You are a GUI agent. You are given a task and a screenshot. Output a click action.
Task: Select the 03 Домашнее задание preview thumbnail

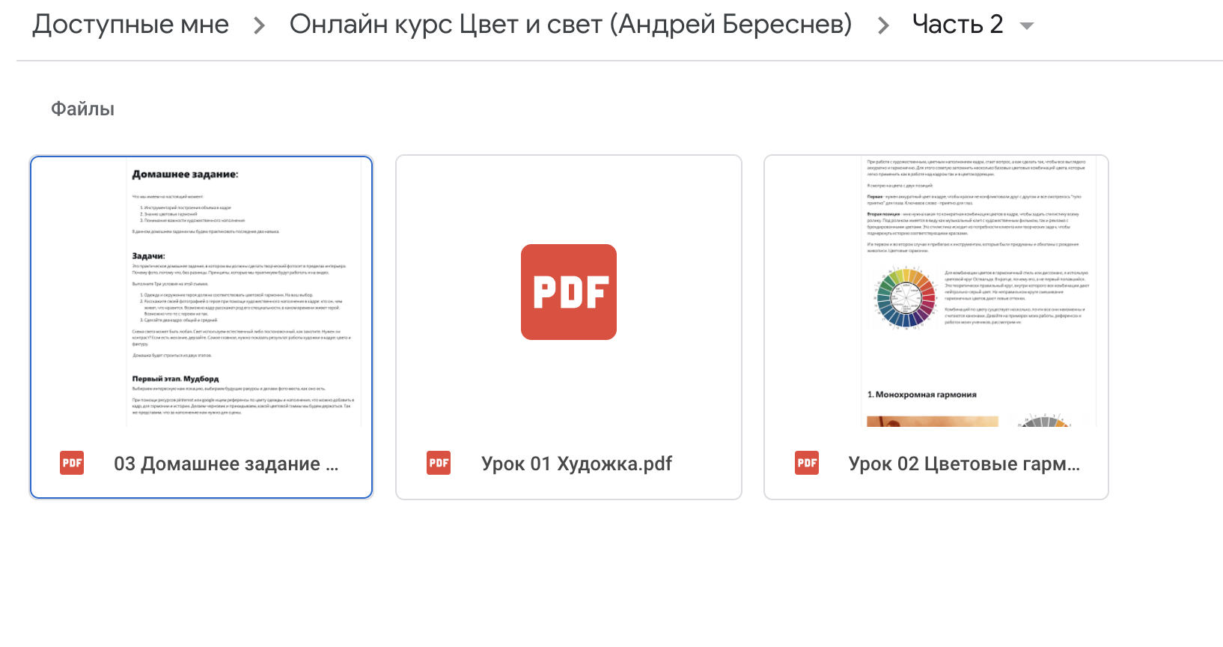[201, 292]
